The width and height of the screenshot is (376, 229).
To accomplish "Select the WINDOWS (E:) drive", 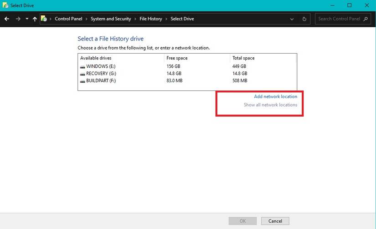I will (x=187, y=66).
